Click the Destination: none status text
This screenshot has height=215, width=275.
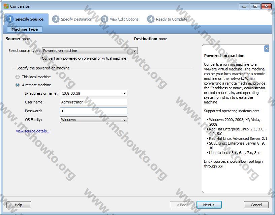point(151,39)
